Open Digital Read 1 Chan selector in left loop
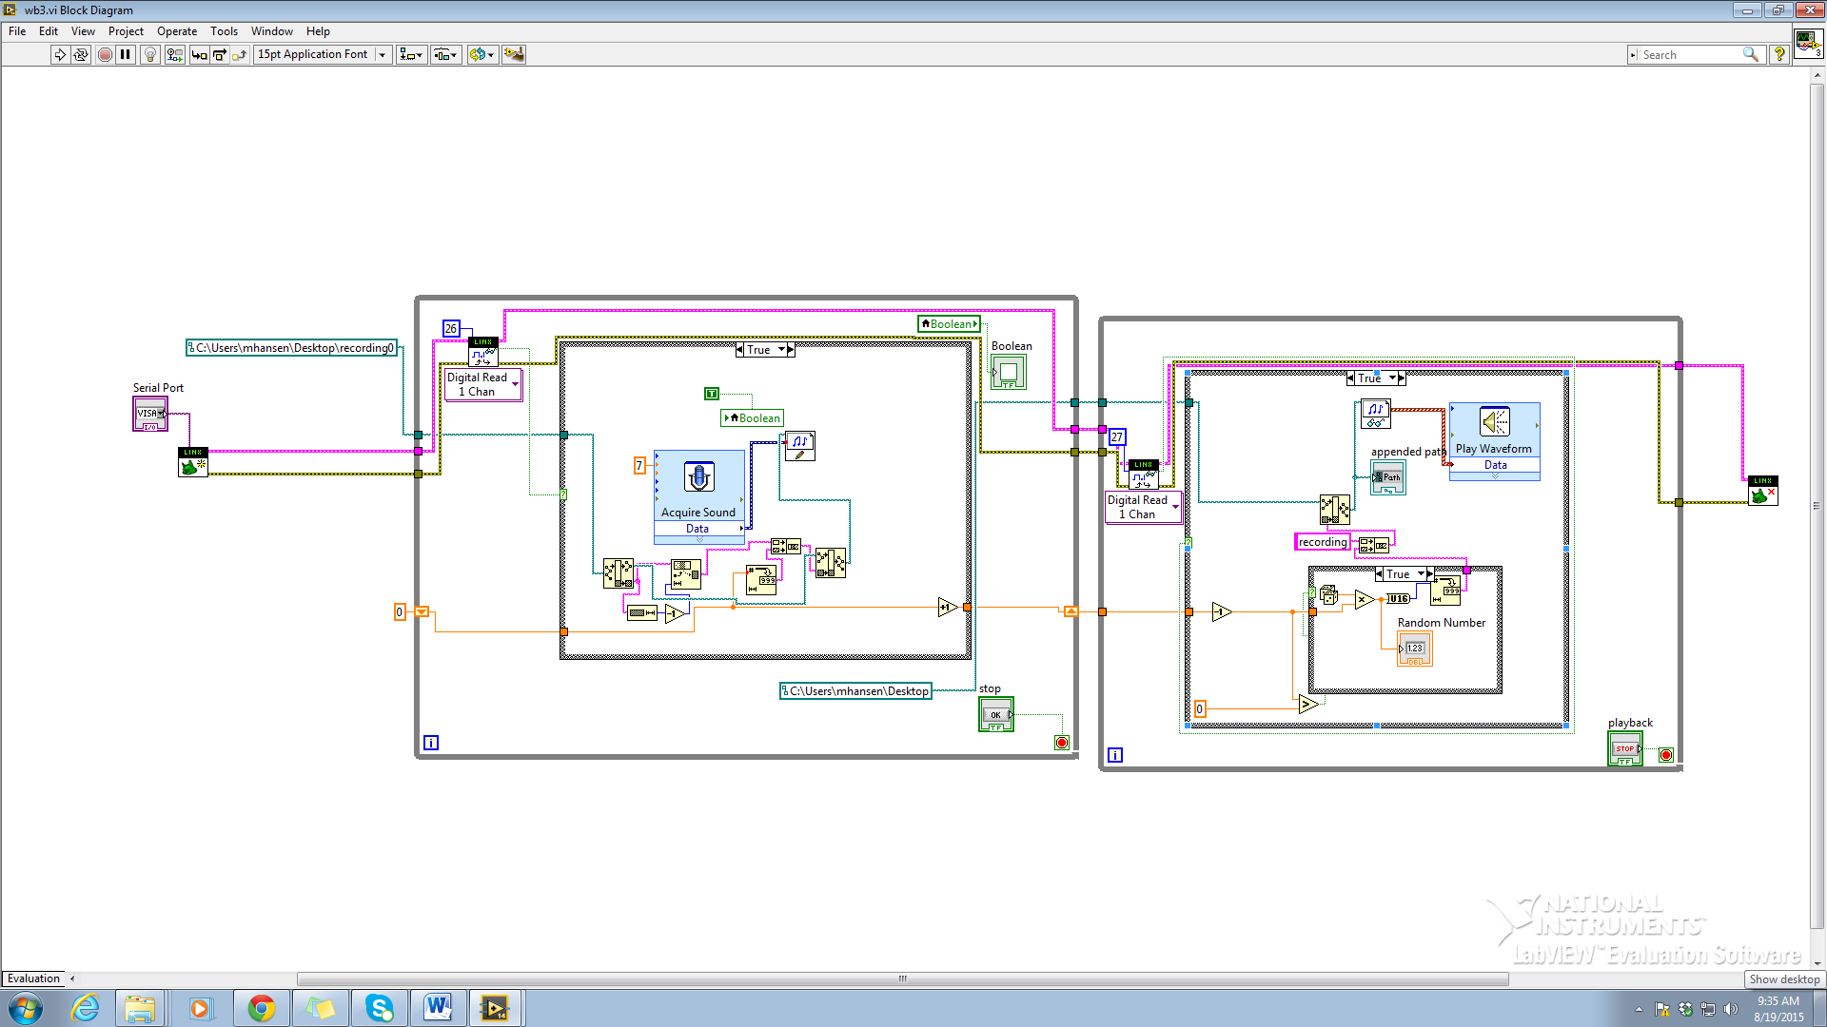 483,384
